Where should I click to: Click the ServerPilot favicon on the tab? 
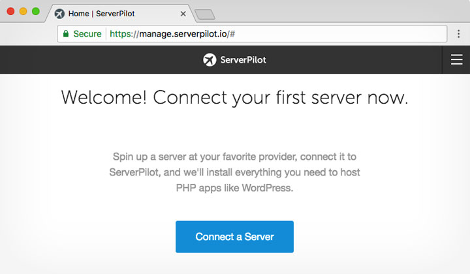[59, 14]
